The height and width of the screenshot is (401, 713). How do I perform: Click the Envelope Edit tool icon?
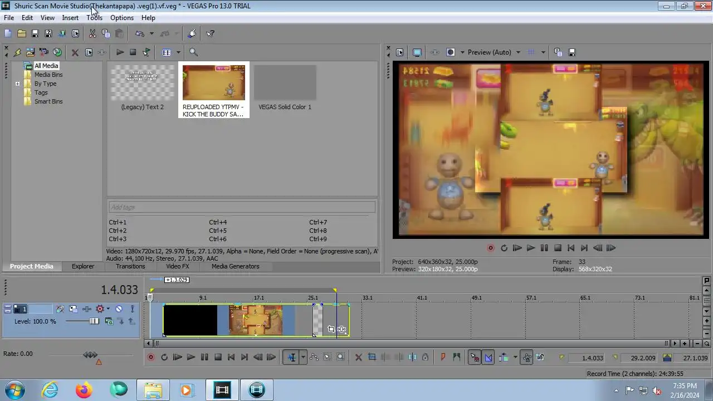coord(314,358)
